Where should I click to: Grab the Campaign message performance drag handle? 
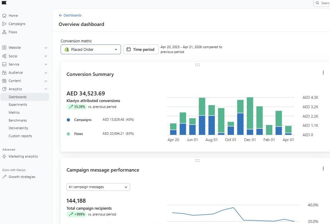(x=197, y=161)
